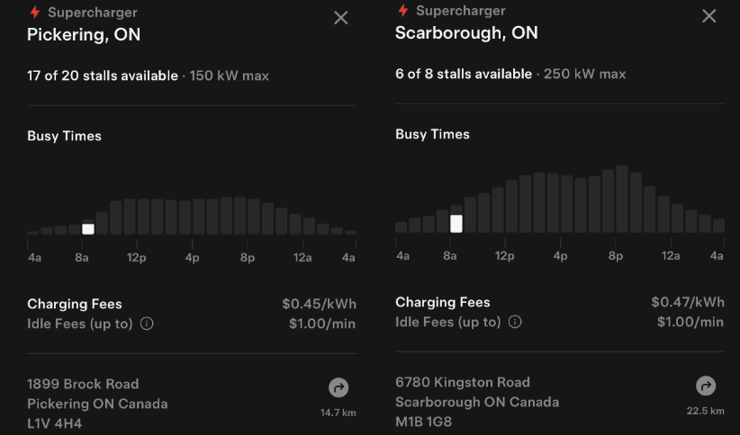Screen dimensions: 740x435
Task: Click the tallest bar in Scarborough chart
Action: point(622,199)
